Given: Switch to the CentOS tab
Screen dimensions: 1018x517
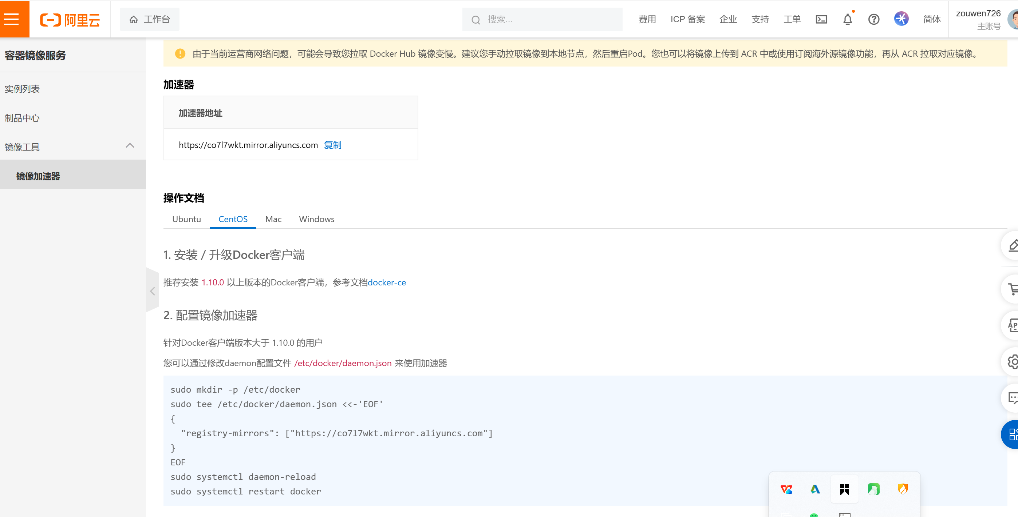Looking at the screenshot, I should (233, 219).
